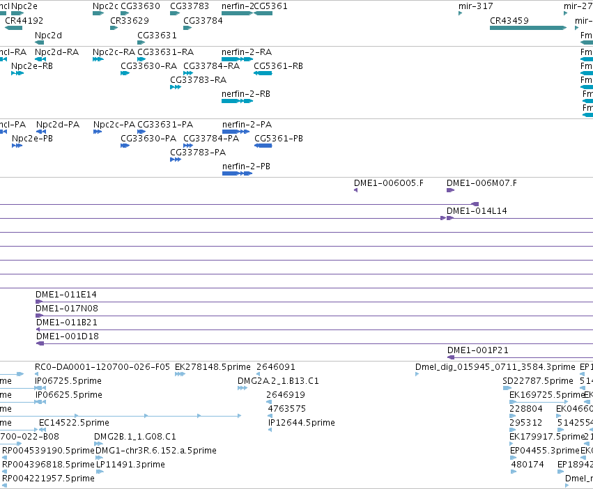This screenshot has height=489, width=593.
Task: Click the DME1-011E14 BAC label
Action: [66, 295]
